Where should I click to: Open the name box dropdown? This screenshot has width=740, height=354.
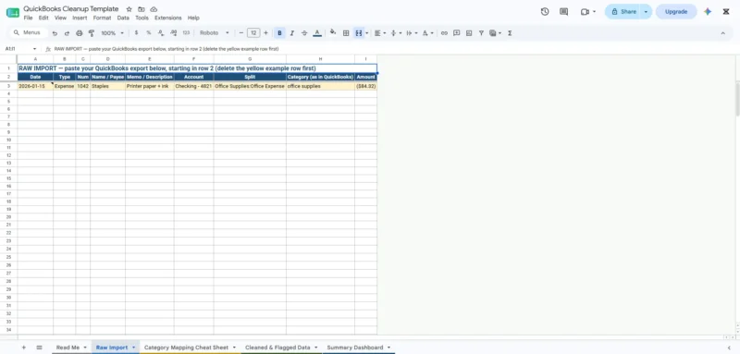click(x=34, y=49)
